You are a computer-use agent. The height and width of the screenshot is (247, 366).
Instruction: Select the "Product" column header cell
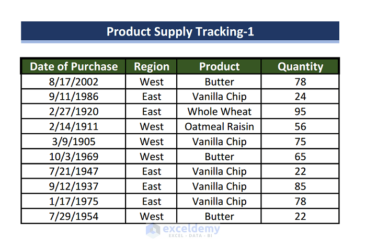(x=219, y=66)
